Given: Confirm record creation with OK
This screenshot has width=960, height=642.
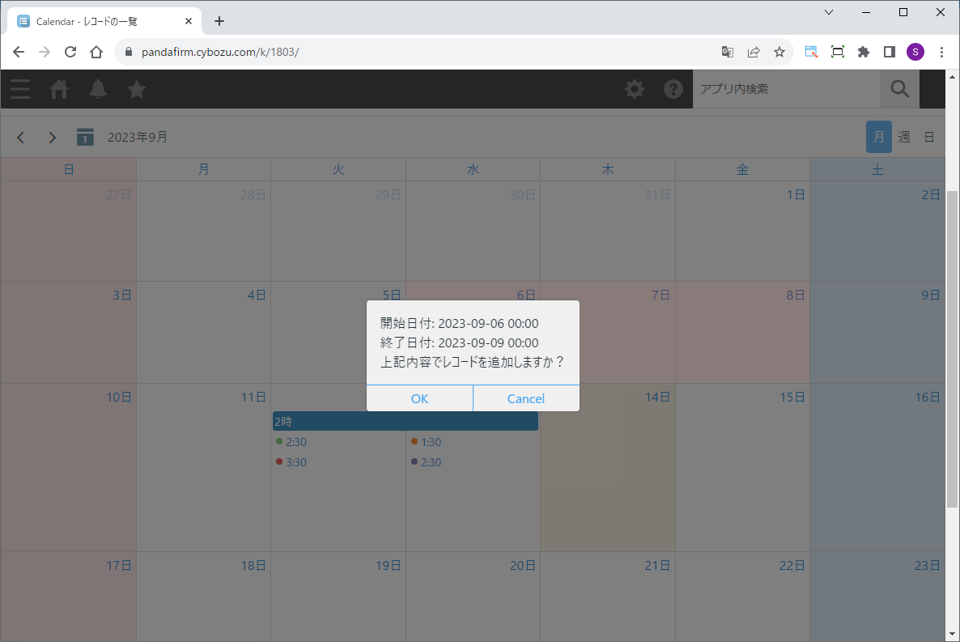Looking at the screenshot, I should pyautogui.click(x=419, y=398).
